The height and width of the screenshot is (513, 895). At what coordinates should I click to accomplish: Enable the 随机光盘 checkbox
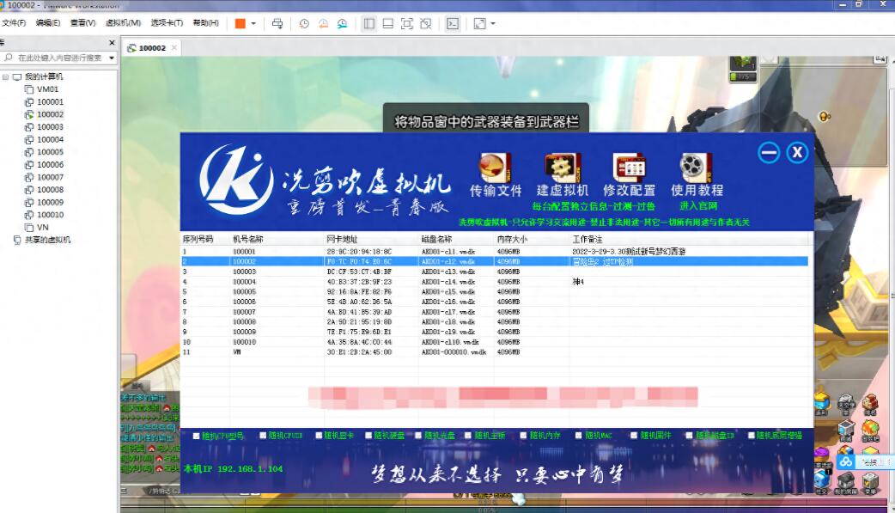[x=419, y=436]
